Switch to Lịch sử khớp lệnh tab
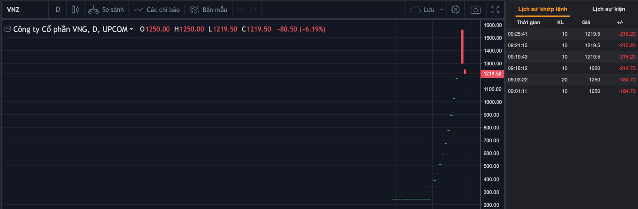This screenshot has height=209, width=638. coord(542,9)
